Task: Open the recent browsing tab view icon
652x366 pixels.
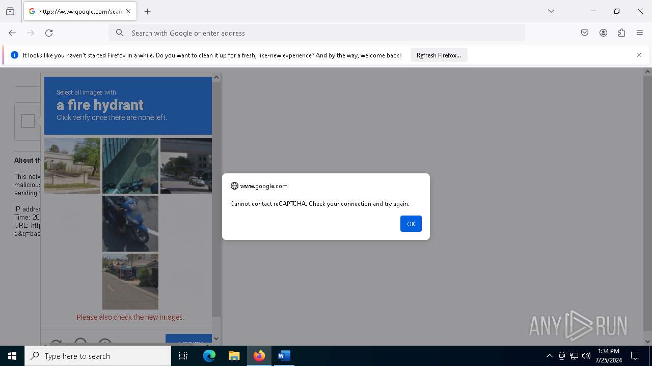Action: pyautogui.click(x=10, y=11)
